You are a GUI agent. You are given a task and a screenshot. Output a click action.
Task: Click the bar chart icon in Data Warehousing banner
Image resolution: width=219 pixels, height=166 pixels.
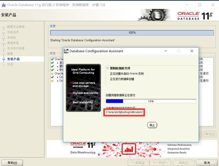tap(129, 149)
